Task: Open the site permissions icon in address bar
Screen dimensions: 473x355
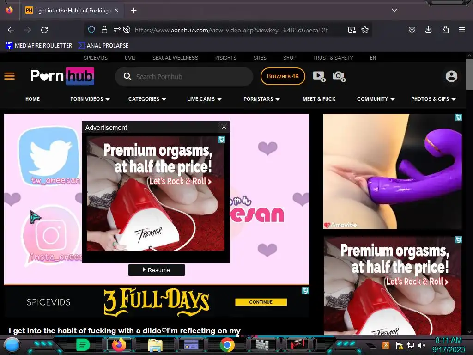Action: [x=117, y=30]
